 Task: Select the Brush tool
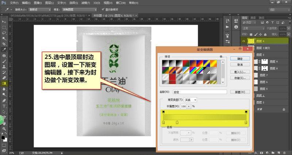tap(4, 61)
